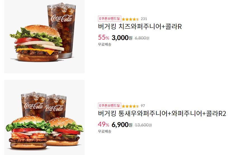Image resolution: width=231 pixels, height=155 pixels.
Task: Open the 치즈와퍼주니어+콜라R product image
Action: (x=44, y=36)
